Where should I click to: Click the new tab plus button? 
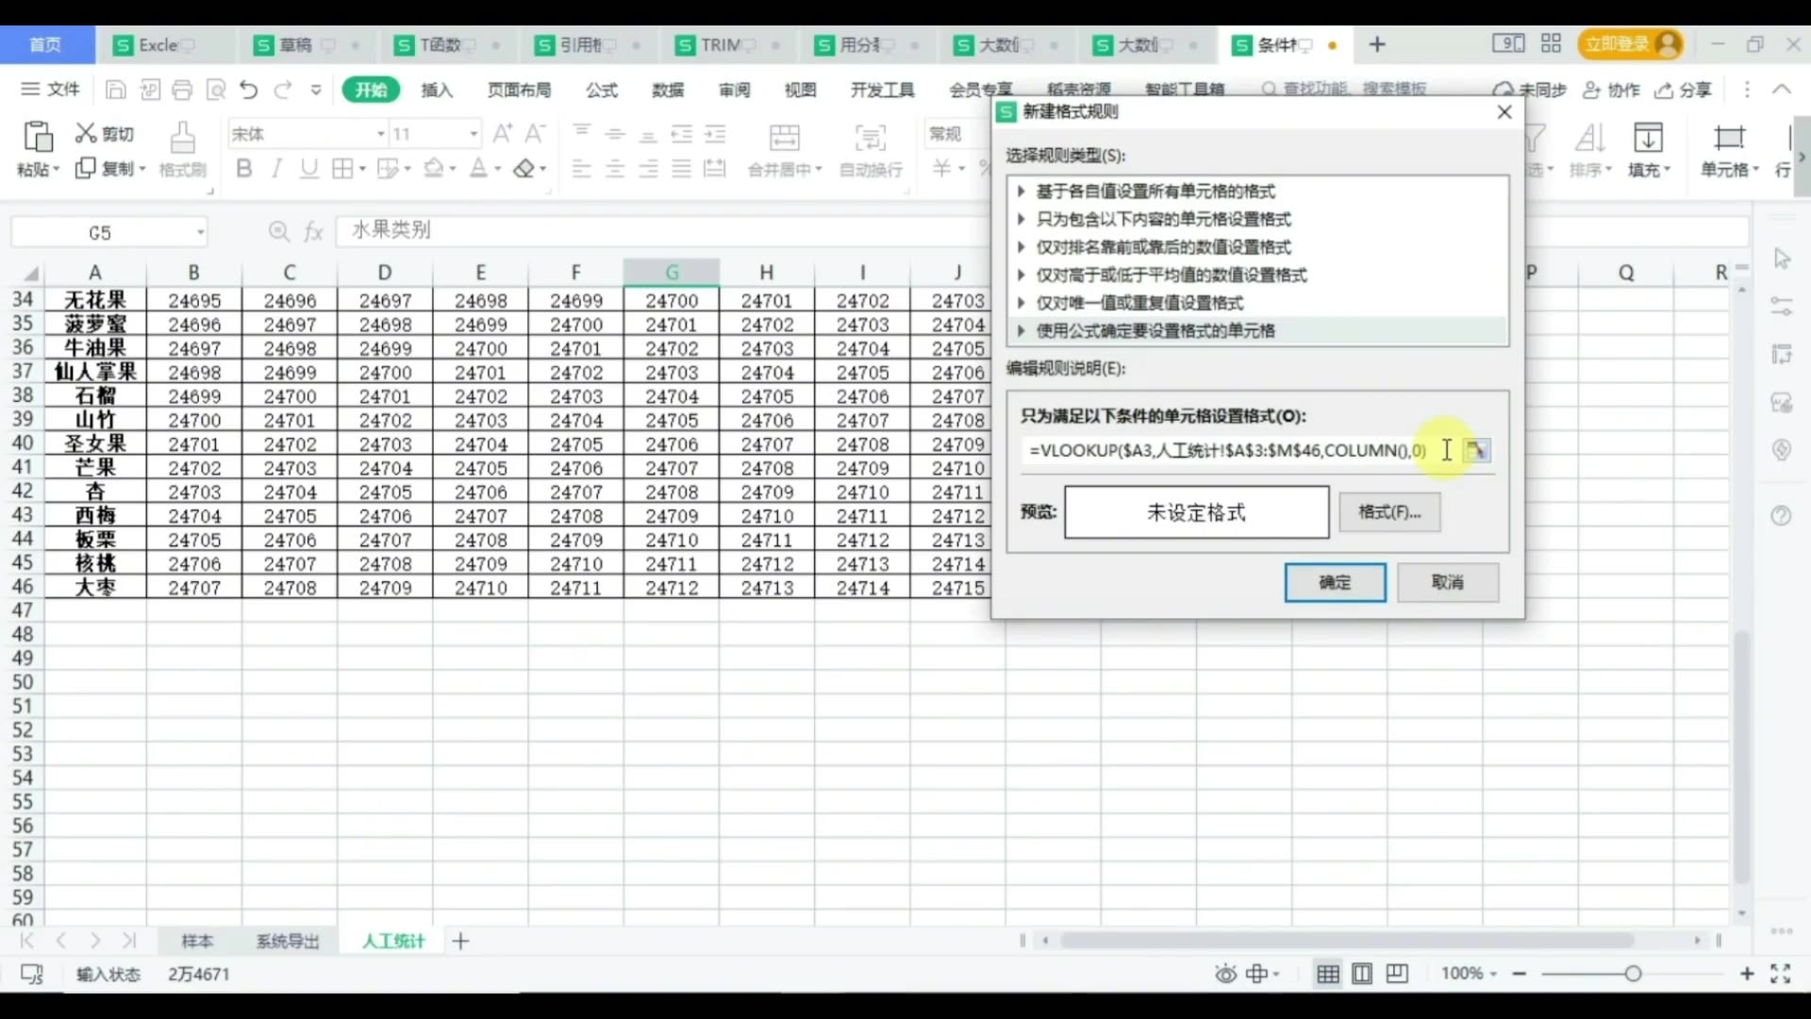(x=1377, y=44)
